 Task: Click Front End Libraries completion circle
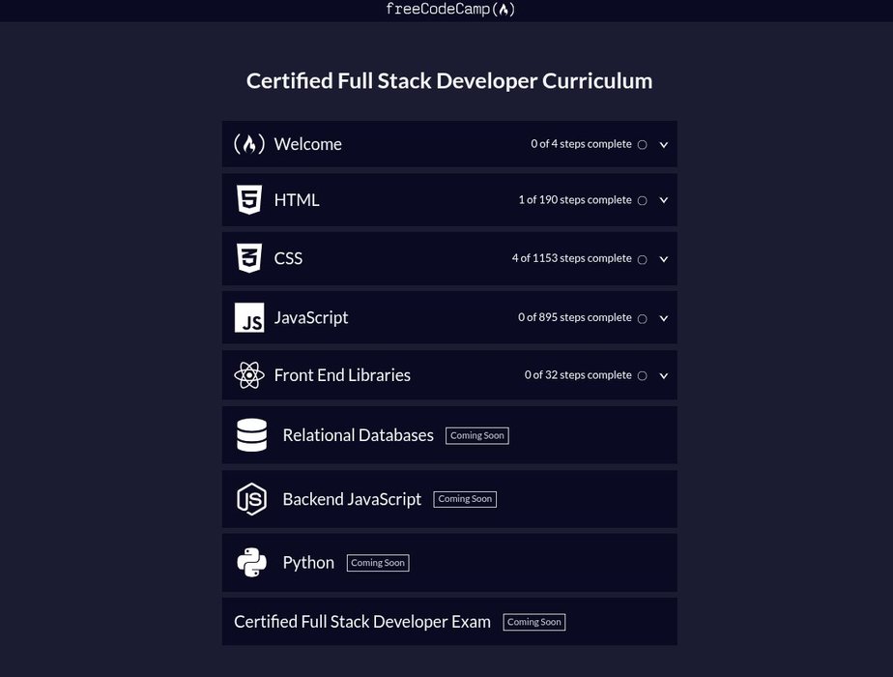643,376
